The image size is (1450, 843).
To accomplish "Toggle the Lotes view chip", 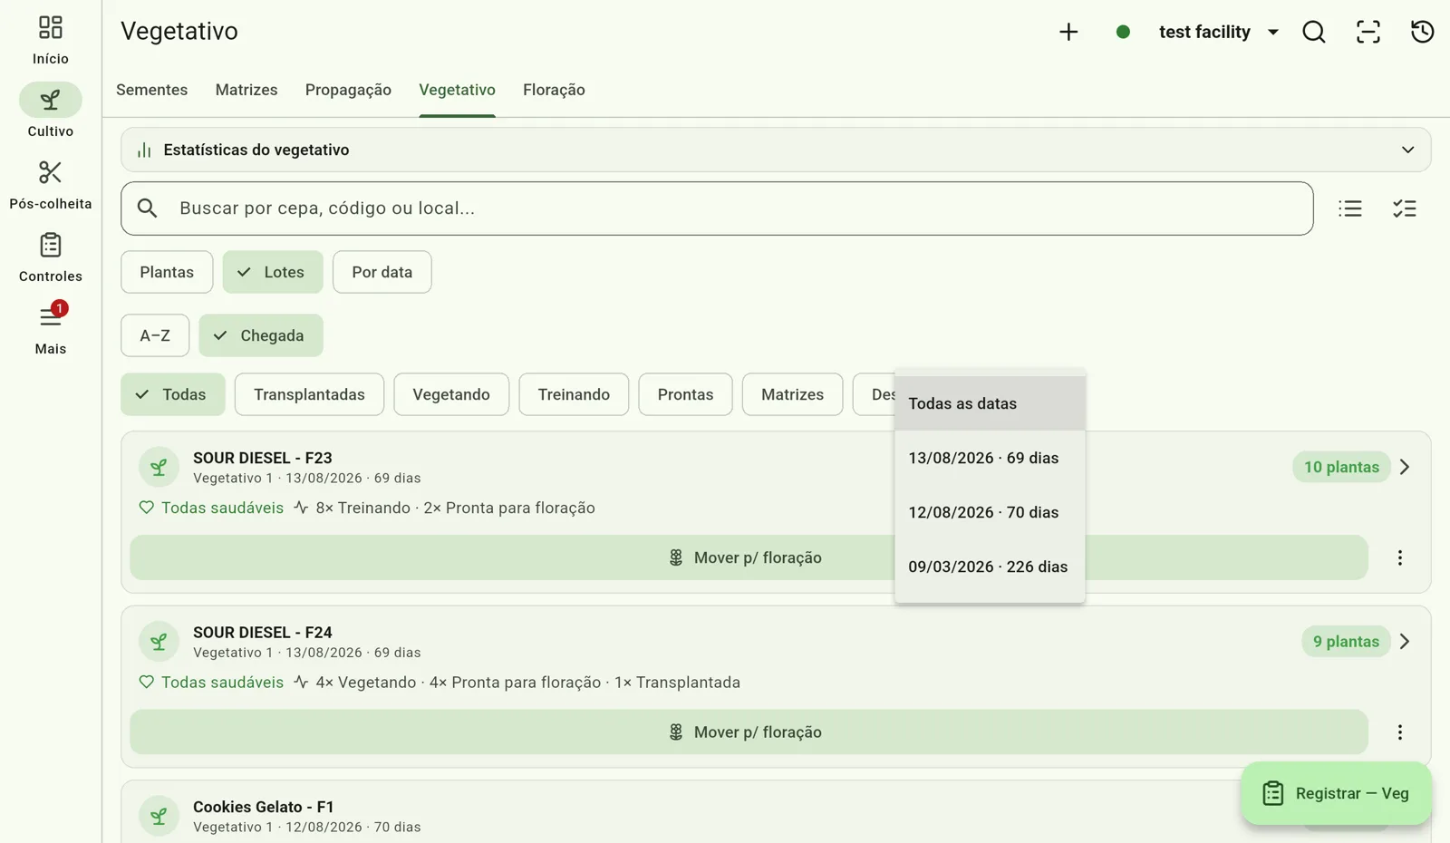I will (273, 272).
